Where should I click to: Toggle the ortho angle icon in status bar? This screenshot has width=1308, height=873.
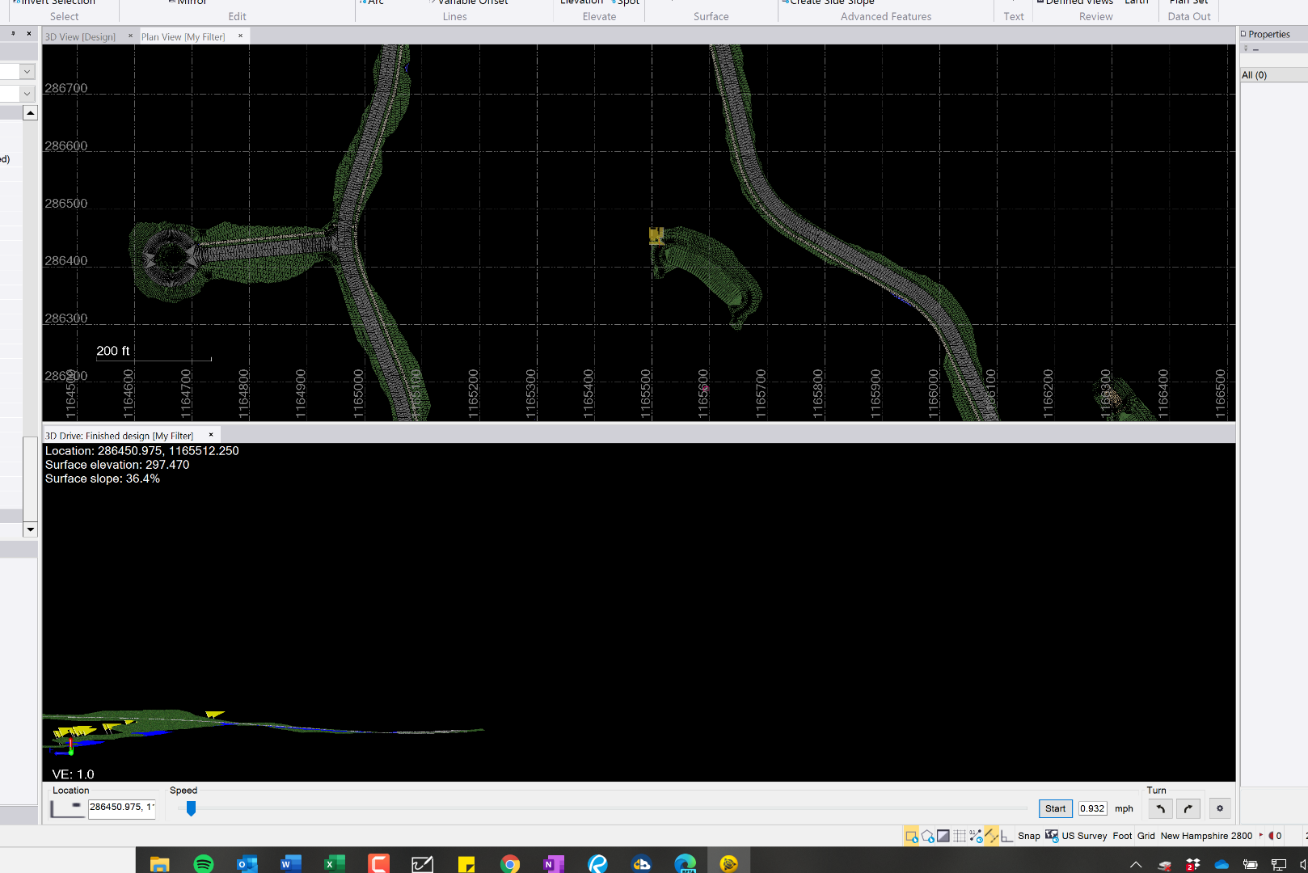[1006, 836]
